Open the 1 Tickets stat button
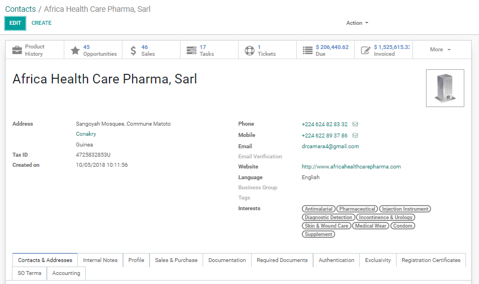The image size is (479, 284). (x=267, y=50)
